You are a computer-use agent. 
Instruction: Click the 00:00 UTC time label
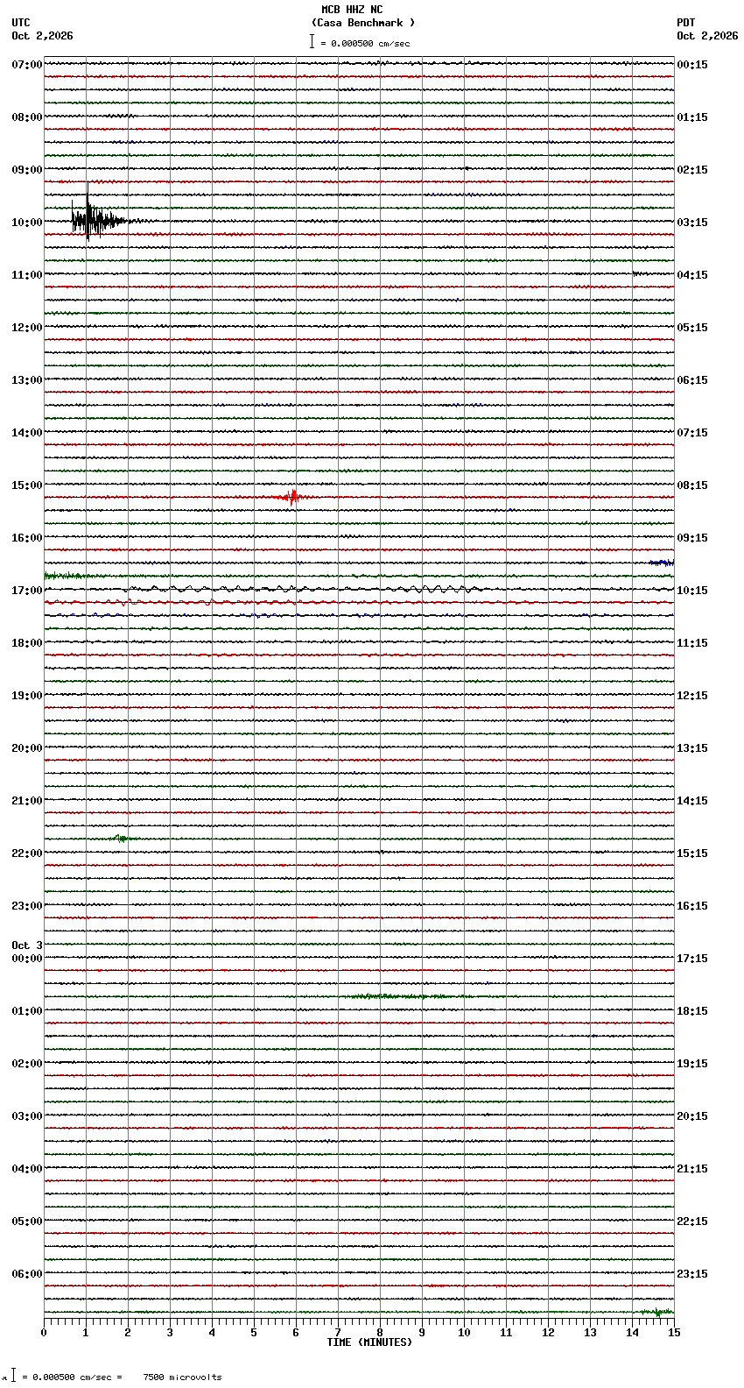pyautogui.click(x=27, y=959)
